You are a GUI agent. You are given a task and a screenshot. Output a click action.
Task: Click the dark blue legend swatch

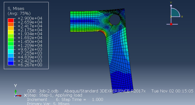coord(11,63)
